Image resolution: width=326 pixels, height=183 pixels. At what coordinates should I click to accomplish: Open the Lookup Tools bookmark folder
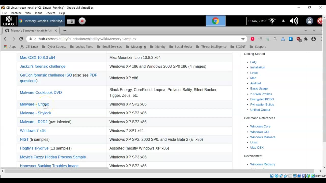(81, 47)
